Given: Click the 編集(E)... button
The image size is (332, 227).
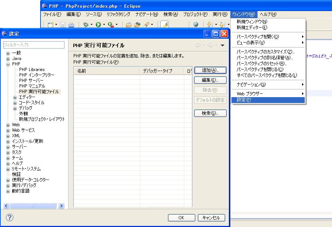Looking at the screenshot, I should 210,80.
